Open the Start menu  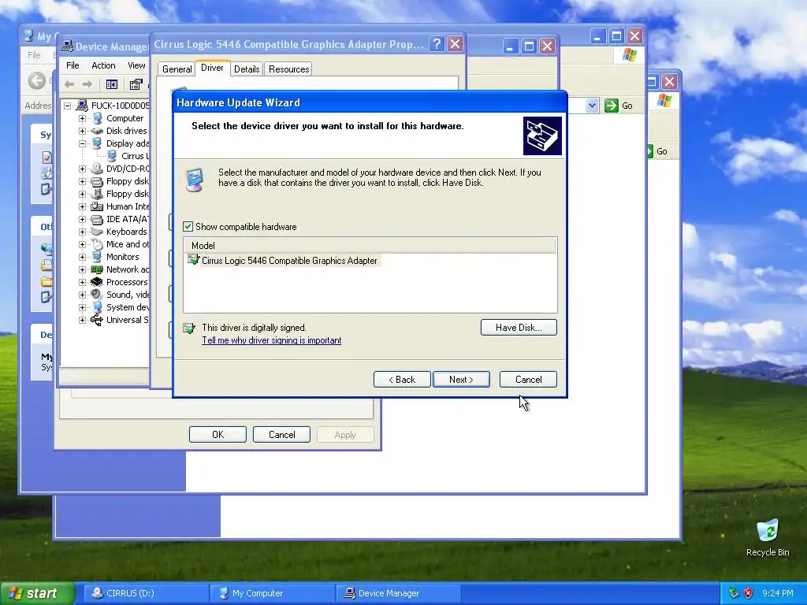37,594
